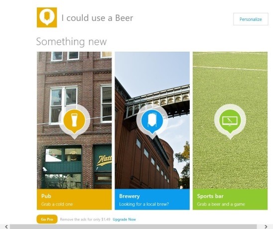The image size is (273, 229).
Task: Open the Personalize settings button
Action: (x=251, y=19)
